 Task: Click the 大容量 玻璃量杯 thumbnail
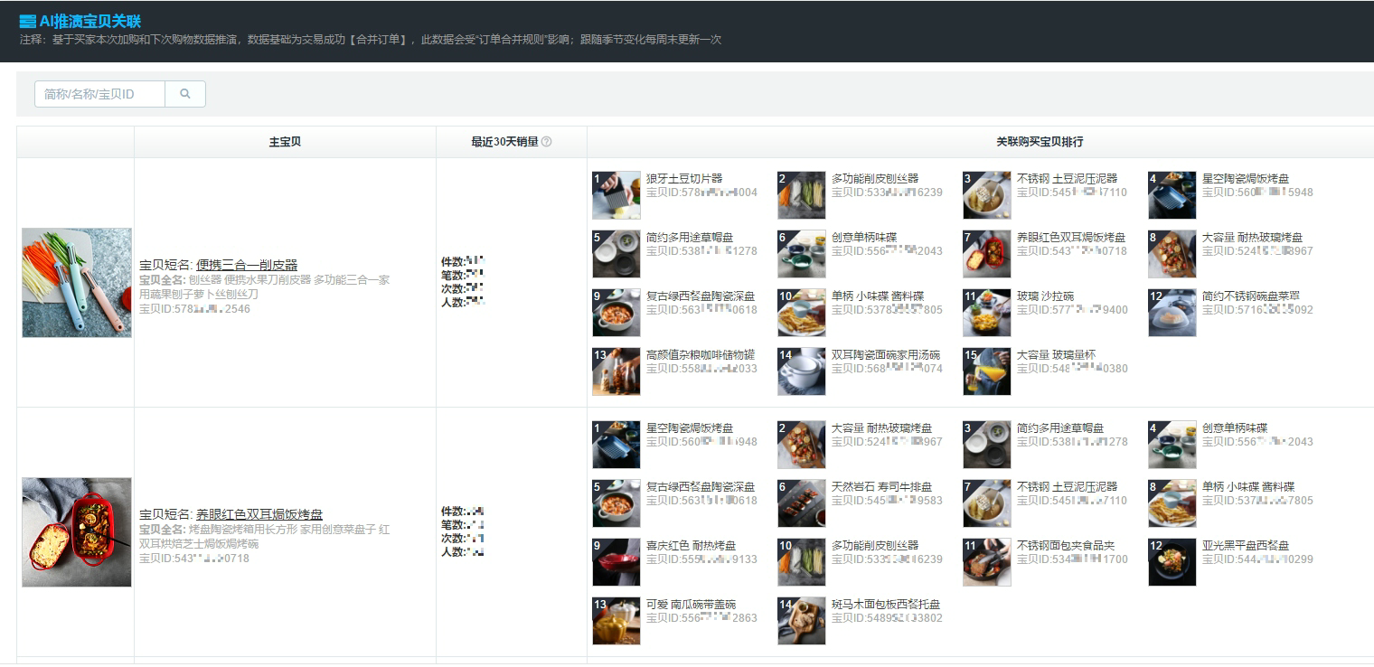coord(987,371)
